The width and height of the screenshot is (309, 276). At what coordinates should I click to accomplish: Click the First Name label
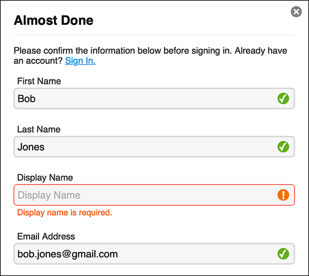pyautogui.click(x=39, y=81)
